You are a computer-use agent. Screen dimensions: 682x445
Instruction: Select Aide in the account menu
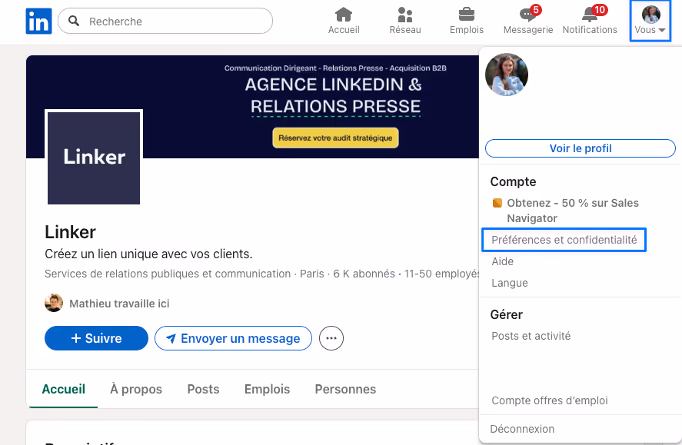point(502,261)
